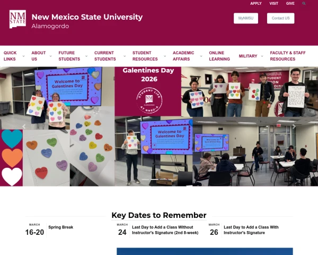The width and height of the screenshot is (318, 255).
Task: Open Last Day to Add With Signature entry
Action: [x=251, y=230]
